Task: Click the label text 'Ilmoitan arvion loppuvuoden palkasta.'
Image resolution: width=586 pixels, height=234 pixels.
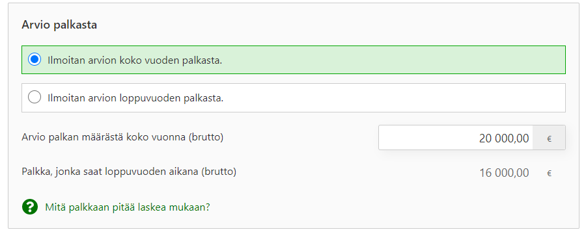Action: (135, 97)
